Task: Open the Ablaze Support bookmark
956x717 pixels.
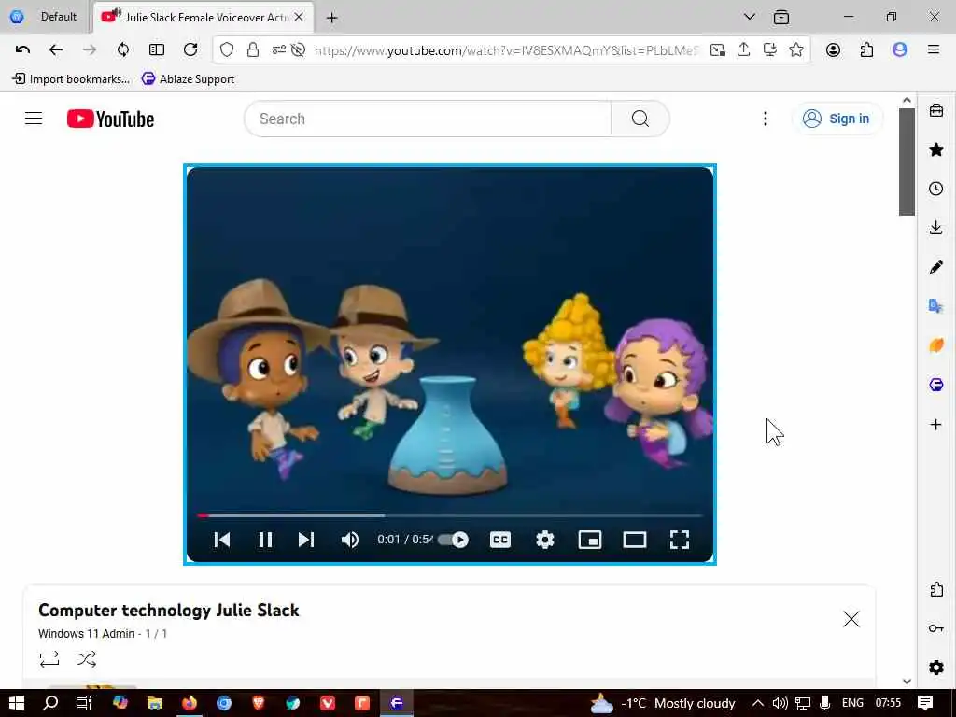Action: point(188,78)
